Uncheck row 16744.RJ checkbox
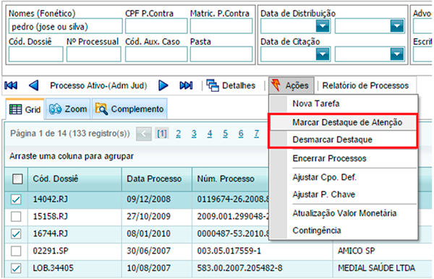This screenshot has width=434, height=279. tap(16, 234)
